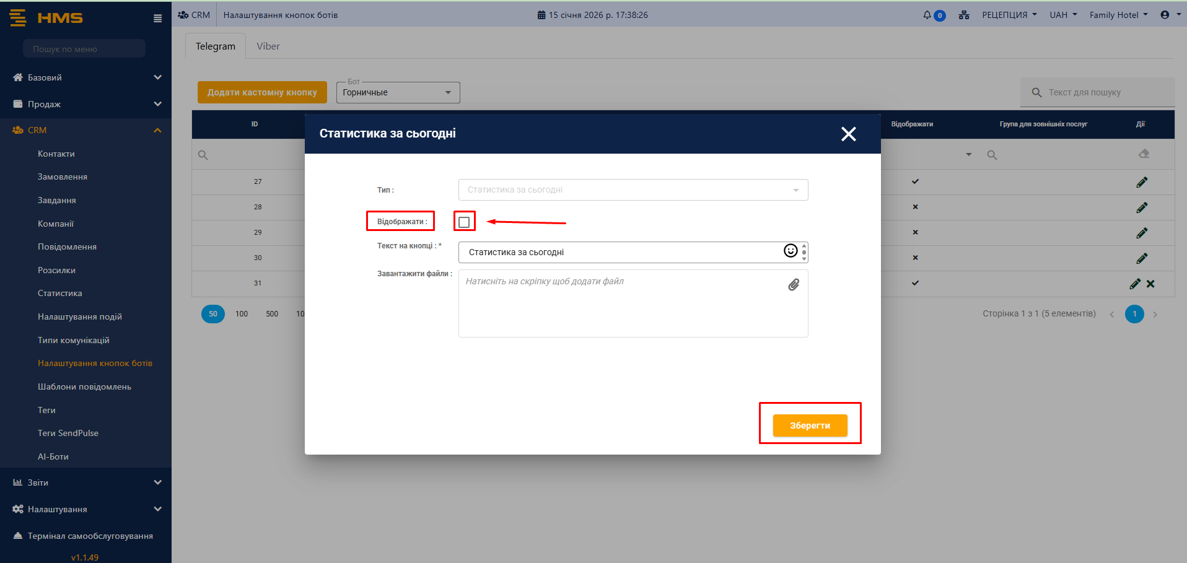Click the paperclip attach file icon
1187x563 pixels.
(x=794, y=285)
